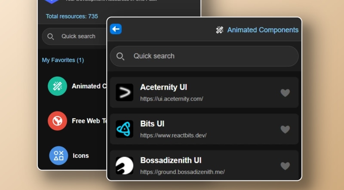The width and height of the screenshot is (344, 190).
Task: Select the teal Animated Components category icon
Action: point(57,86)
